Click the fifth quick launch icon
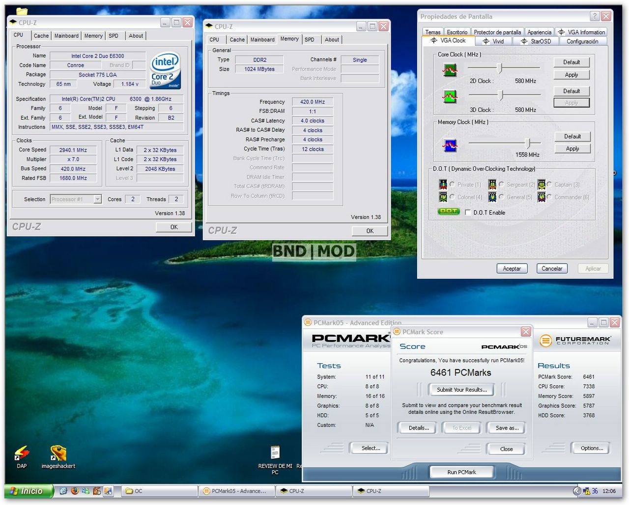Viewport: 629px width, 505px height. [108, 491]
